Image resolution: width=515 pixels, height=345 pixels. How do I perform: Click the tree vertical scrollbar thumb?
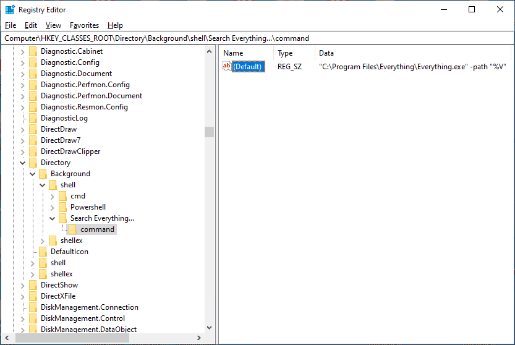pyautogui.click(x=209, y=132)
